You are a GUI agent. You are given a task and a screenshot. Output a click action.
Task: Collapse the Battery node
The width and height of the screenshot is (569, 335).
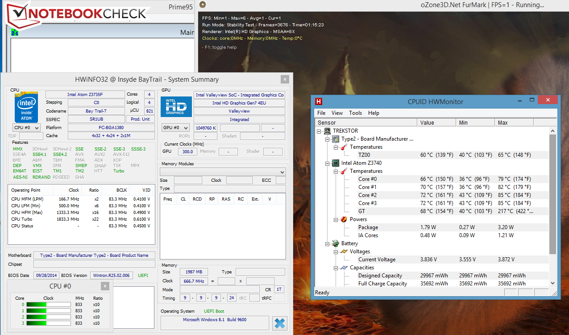327,244
